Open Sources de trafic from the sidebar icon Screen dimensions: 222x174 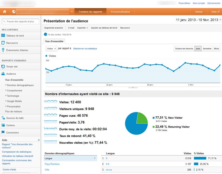pyautogui.click(x=3, y=118)
